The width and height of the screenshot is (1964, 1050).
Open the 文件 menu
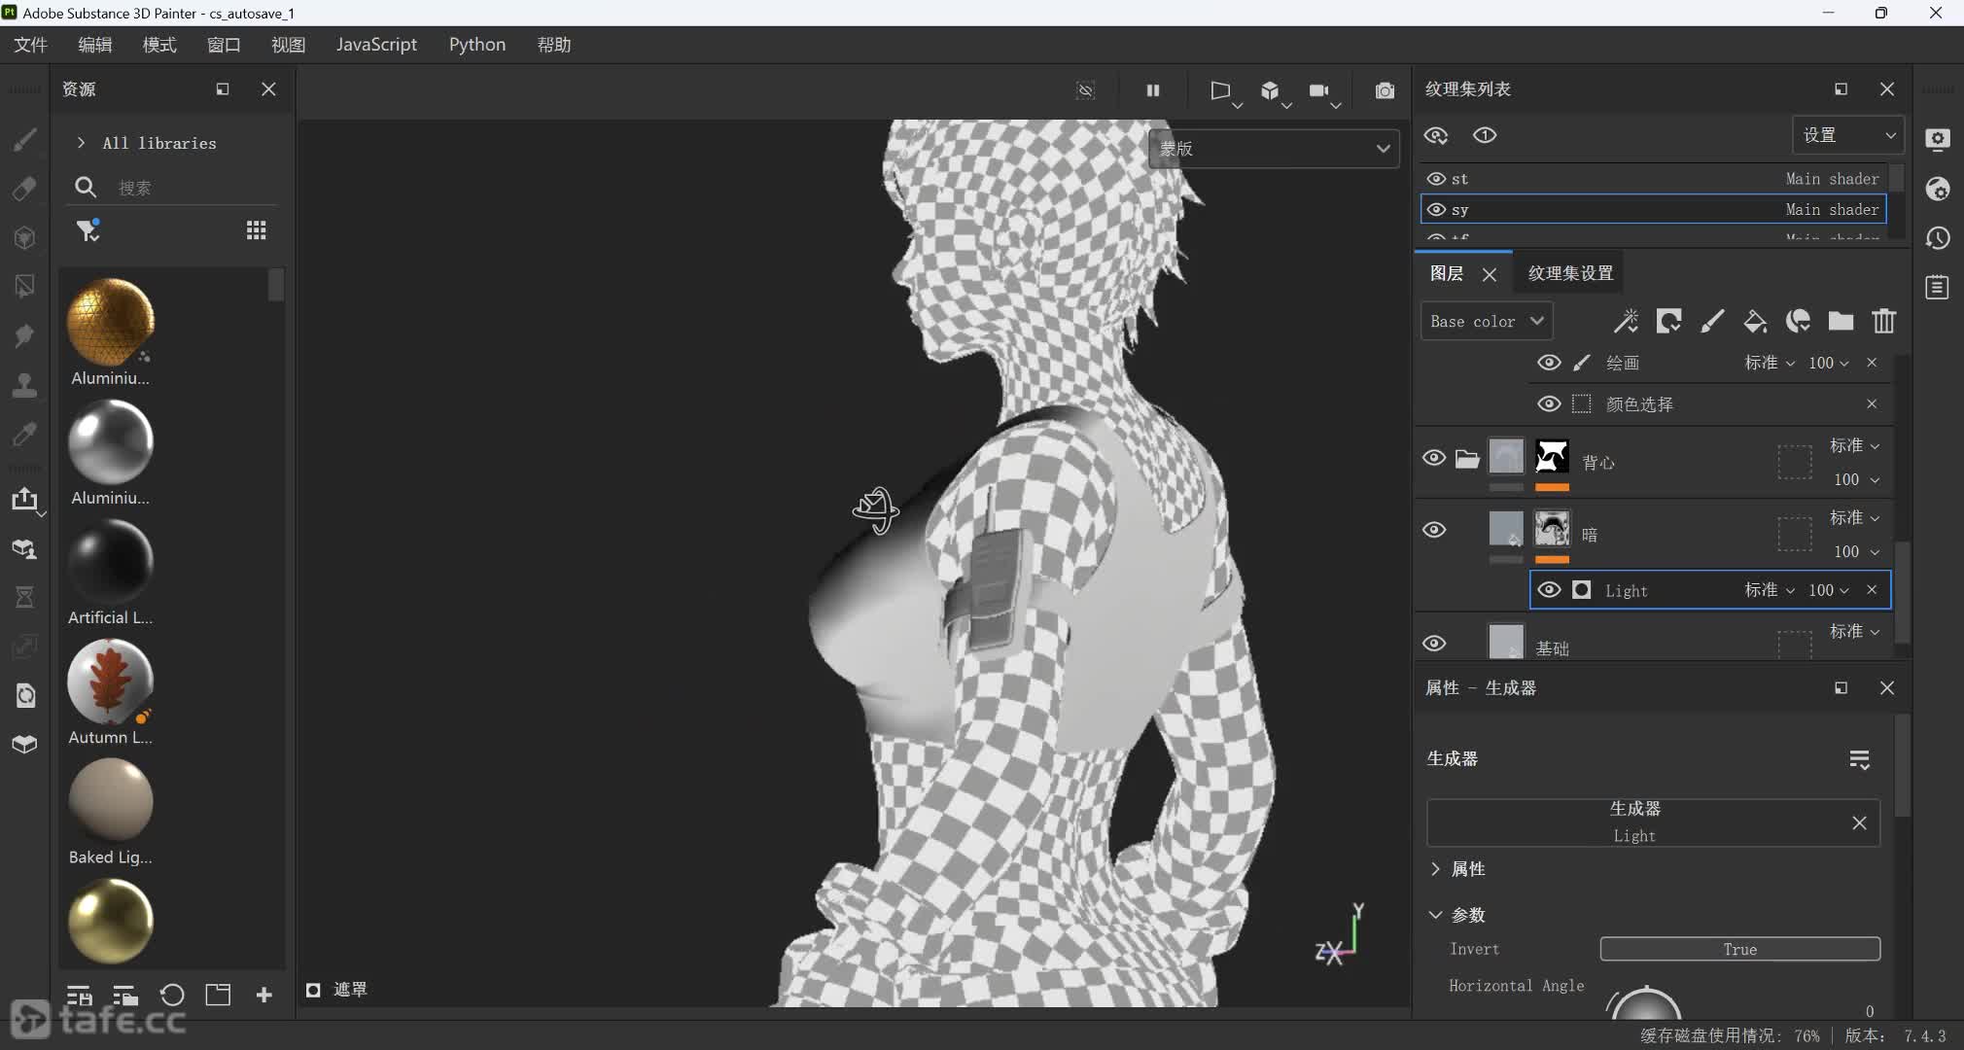(30, 45)
